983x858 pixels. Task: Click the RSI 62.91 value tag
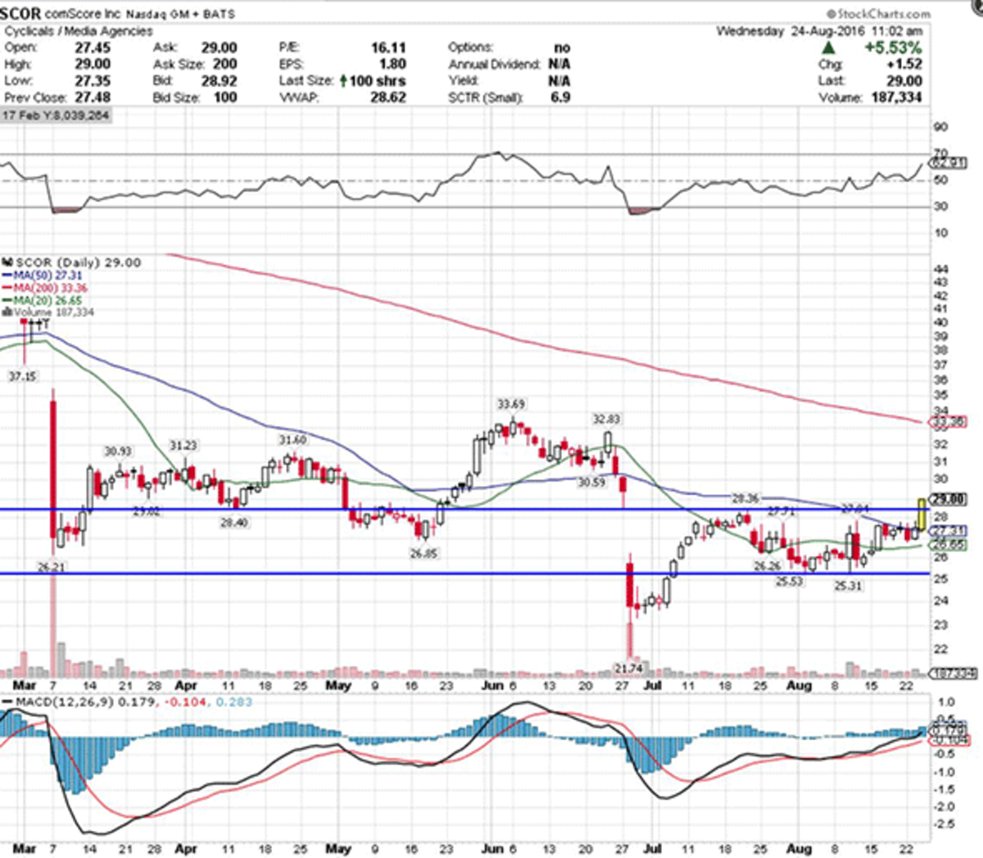click(949, 162)
